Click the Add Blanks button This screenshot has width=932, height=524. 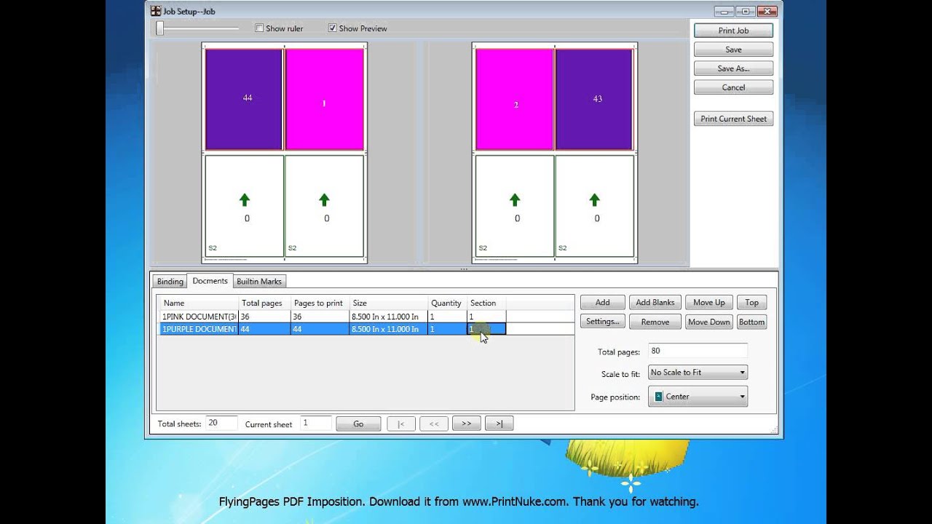[x=655, y=303]
